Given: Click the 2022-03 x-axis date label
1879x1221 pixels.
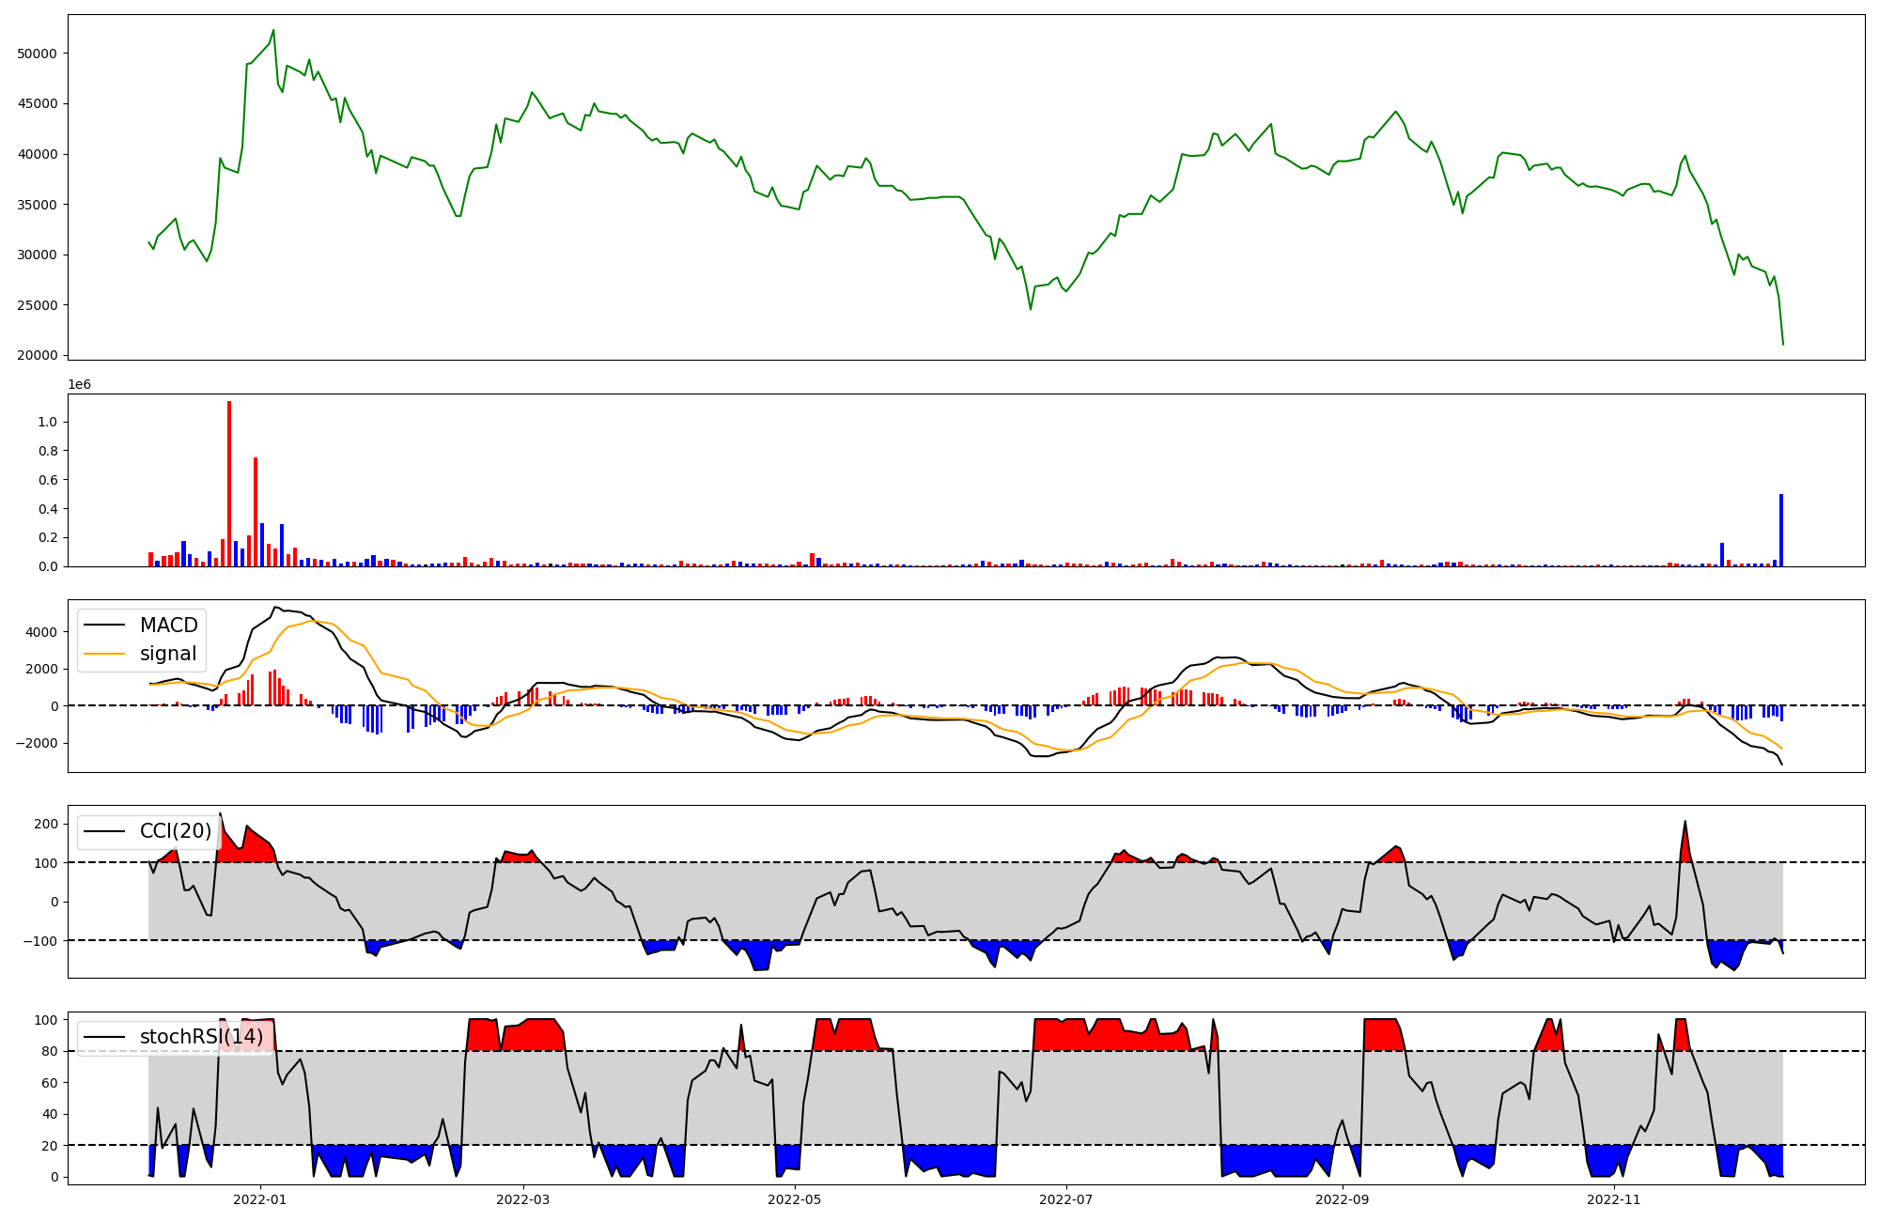Looking at the screenshot, I should tap(522, 1199).
